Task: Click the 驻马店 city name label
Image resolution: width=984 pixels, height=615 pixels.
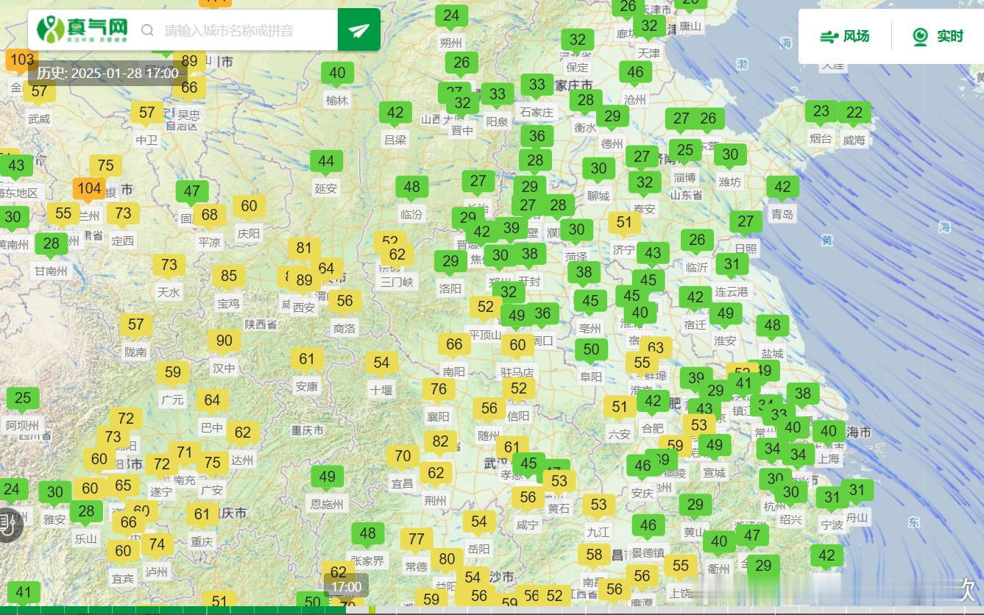Action: point(517,372)
